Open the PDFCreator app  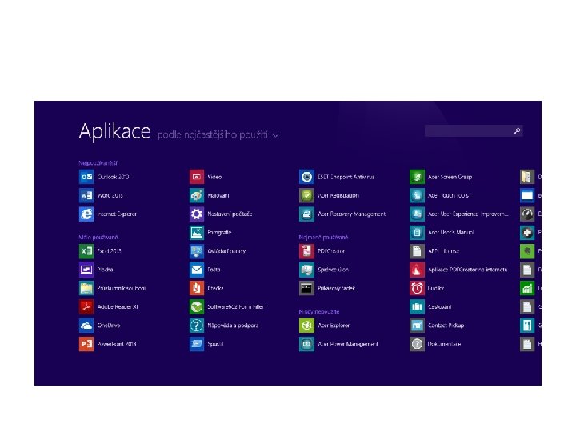(322, 251)
